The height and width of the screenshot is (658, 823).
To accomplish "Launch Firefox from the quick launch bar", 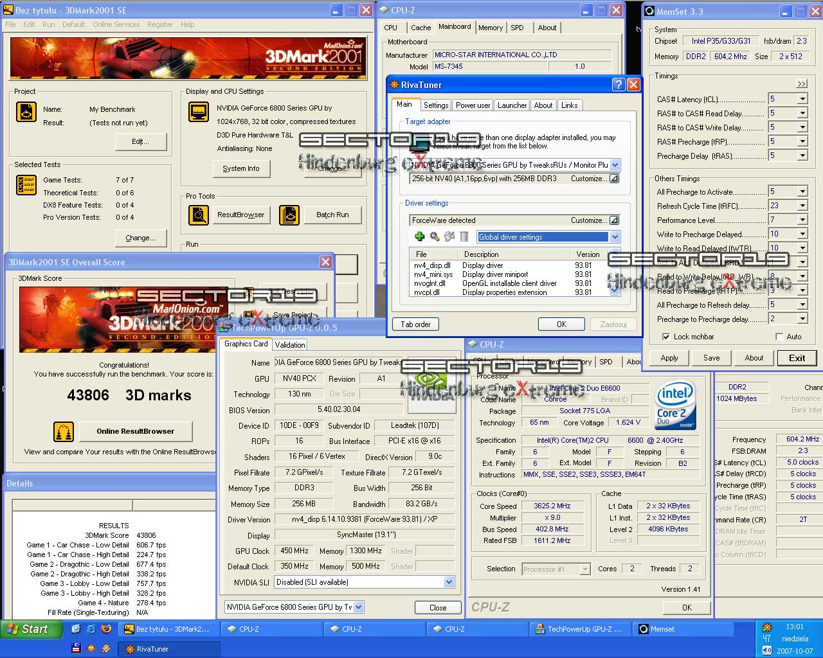I will click(106, 629).
